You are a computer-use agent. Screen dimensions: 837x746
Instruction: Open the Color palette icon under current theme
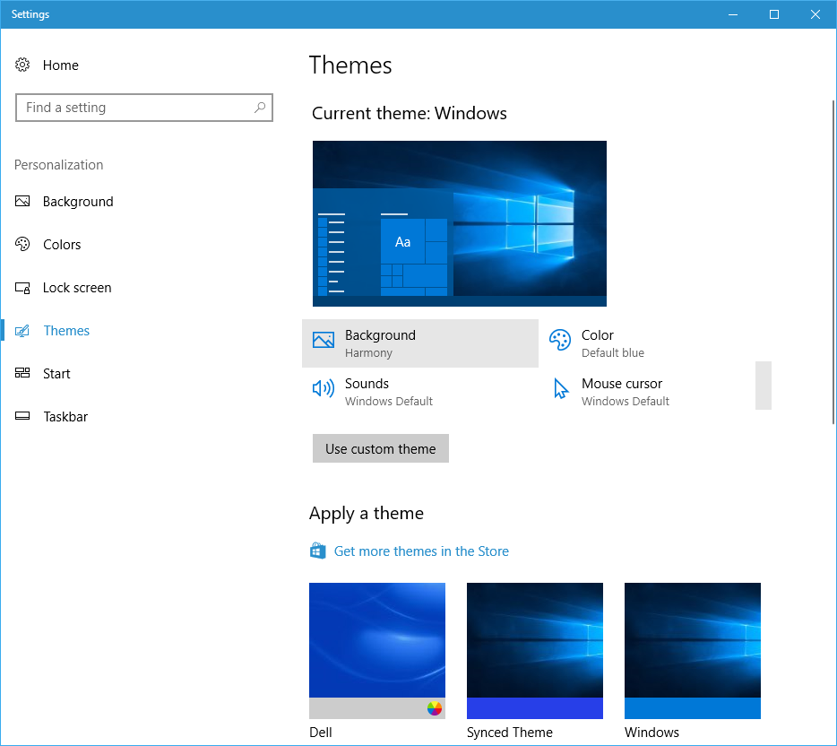[x=560, y=341]
